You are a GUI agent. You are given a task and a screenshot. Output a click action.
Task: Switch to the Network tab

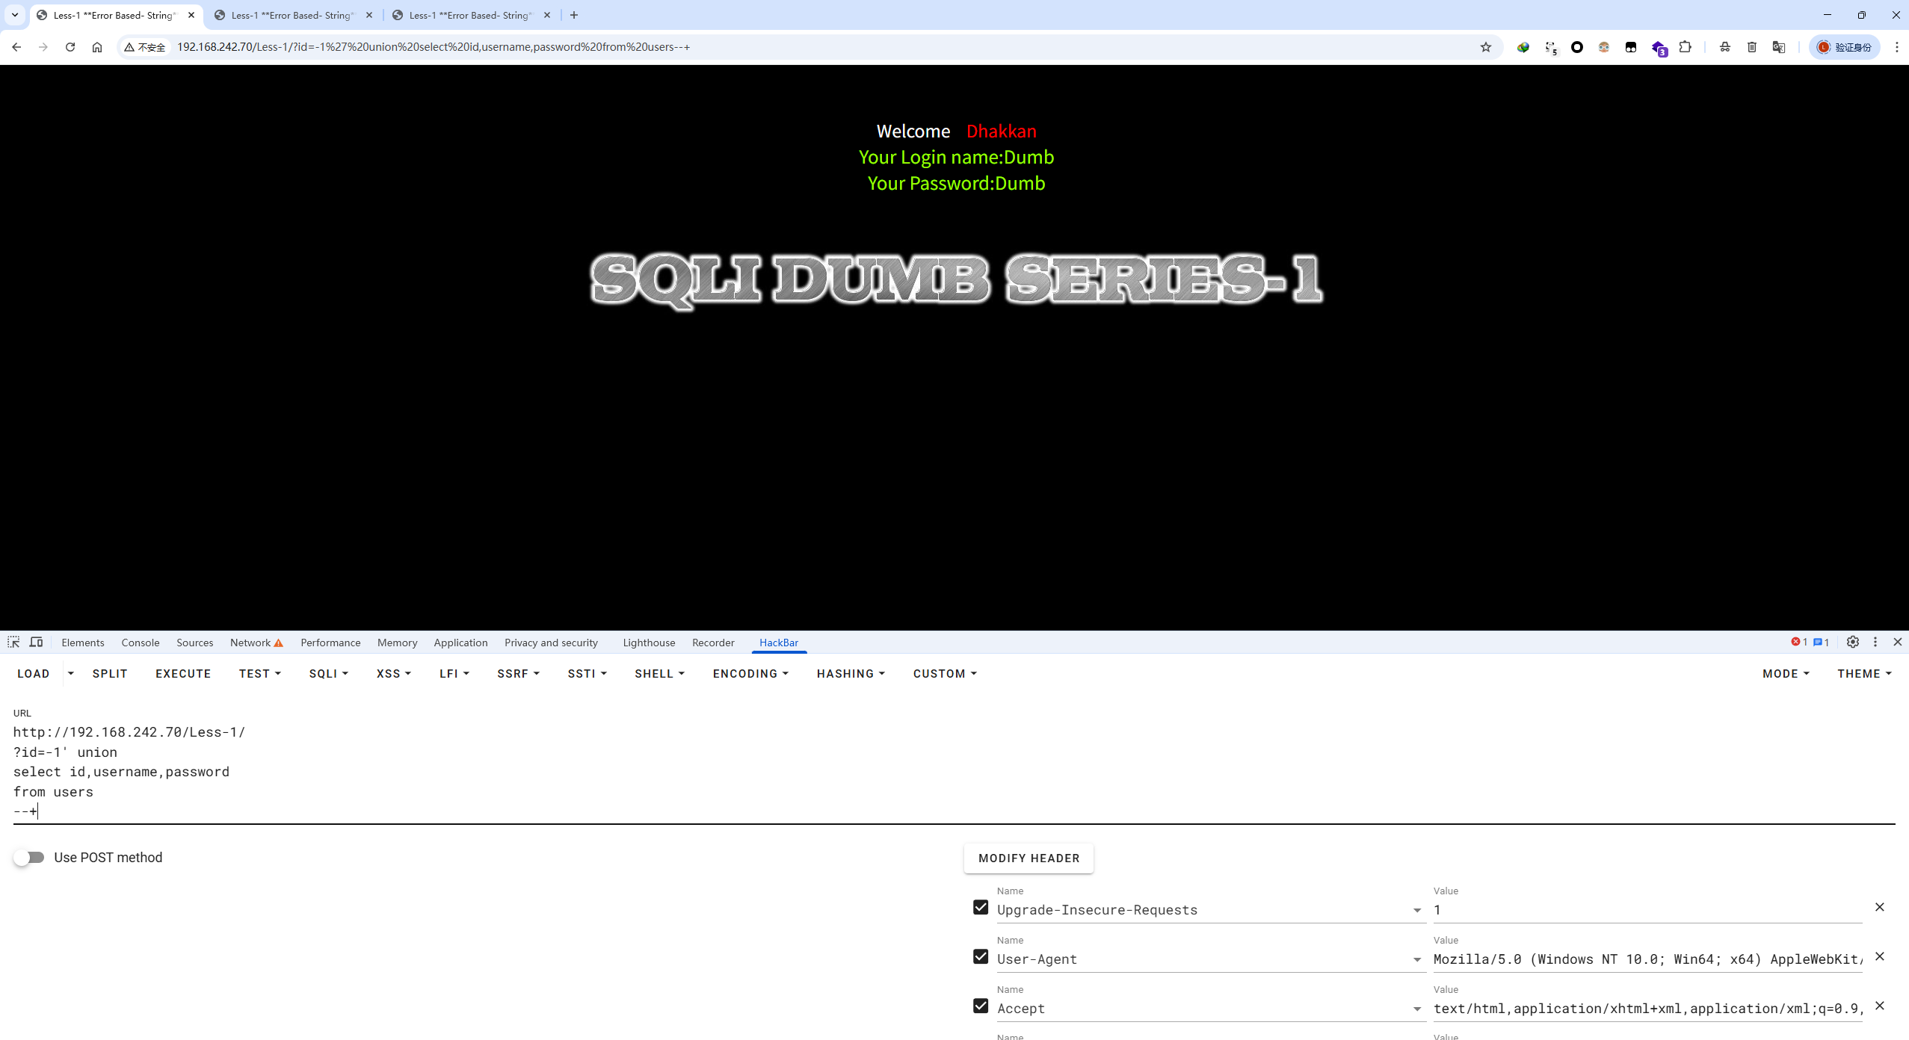tap(256, 643)
